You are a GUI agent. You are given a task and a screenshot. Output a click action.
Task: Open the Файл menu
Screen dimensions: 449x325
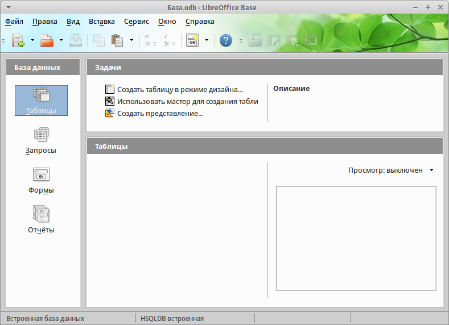(x=14, y=22)
